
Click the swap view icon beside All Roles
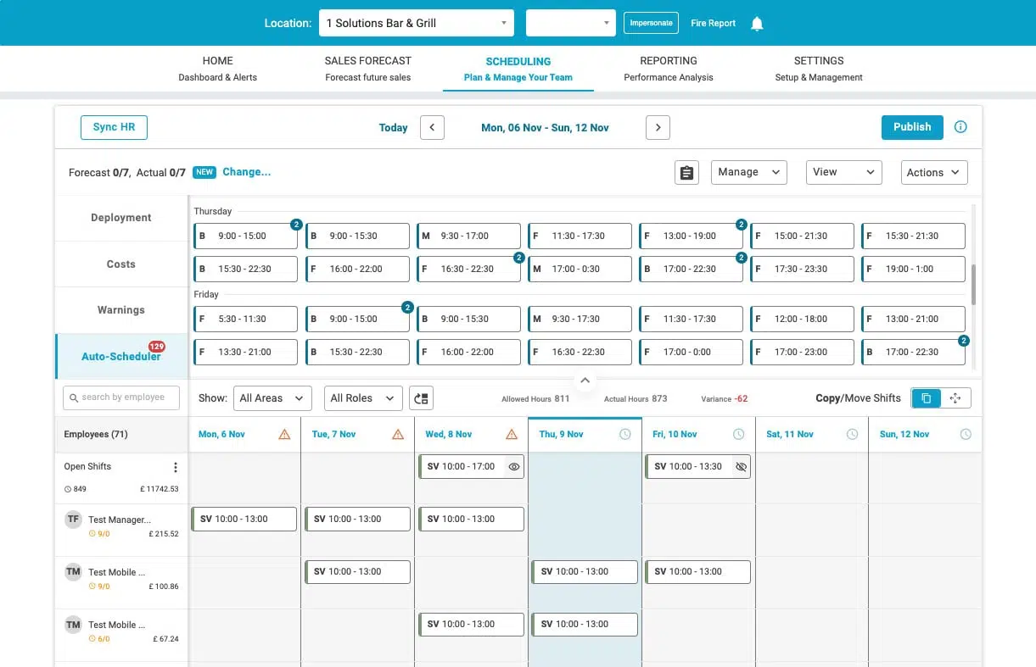click(x=421, y=397)
